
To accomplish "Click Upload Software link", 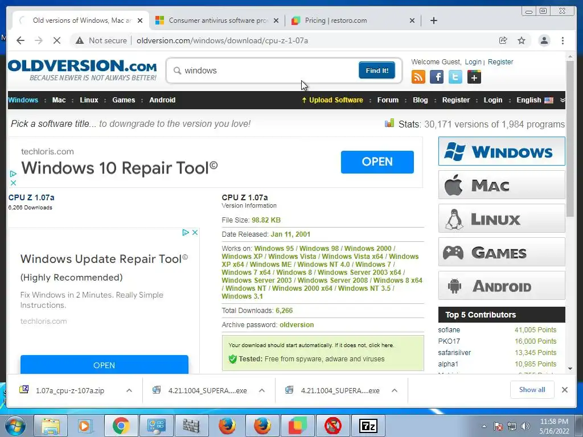I will pyautogui.click(x=332, y=100).
